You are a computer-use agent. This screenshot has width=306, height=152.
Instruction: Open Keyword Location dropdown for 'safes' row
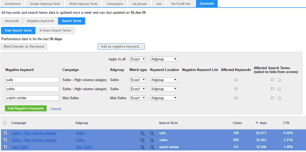[x=164, y=89]
